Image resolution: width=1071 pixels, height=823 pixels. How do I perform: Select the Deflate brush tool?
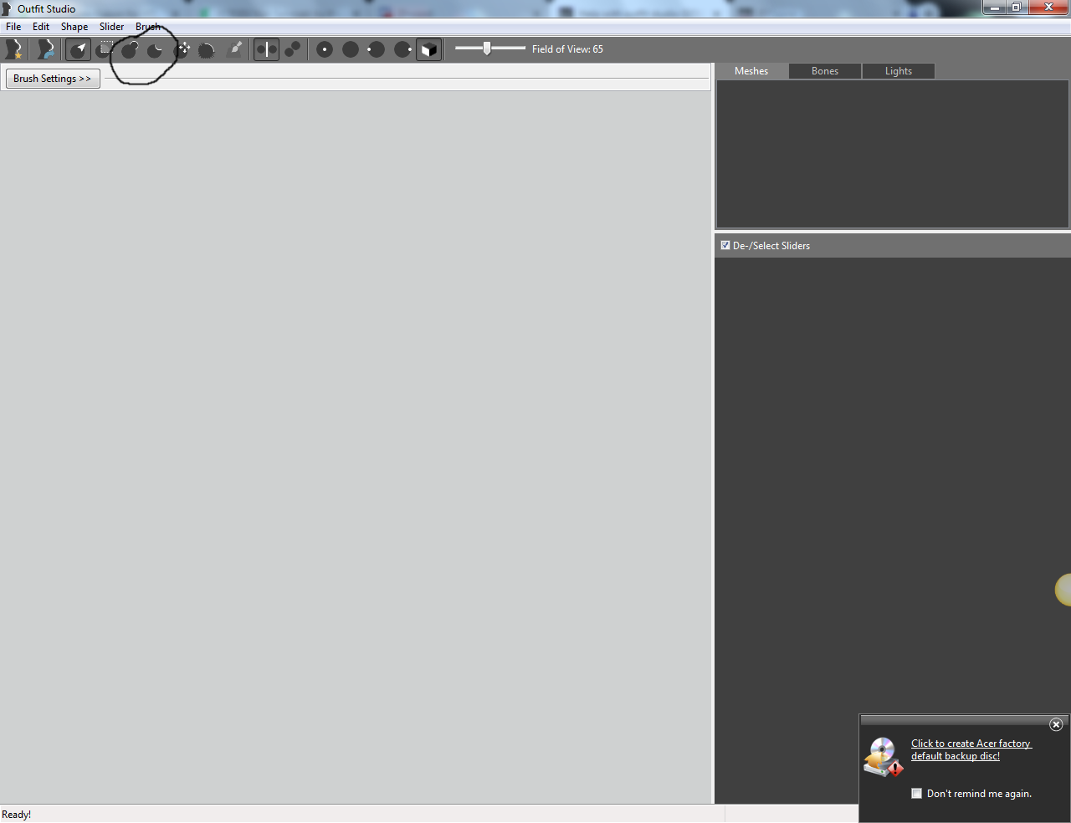pyautogui.click(x=156, y=49)
